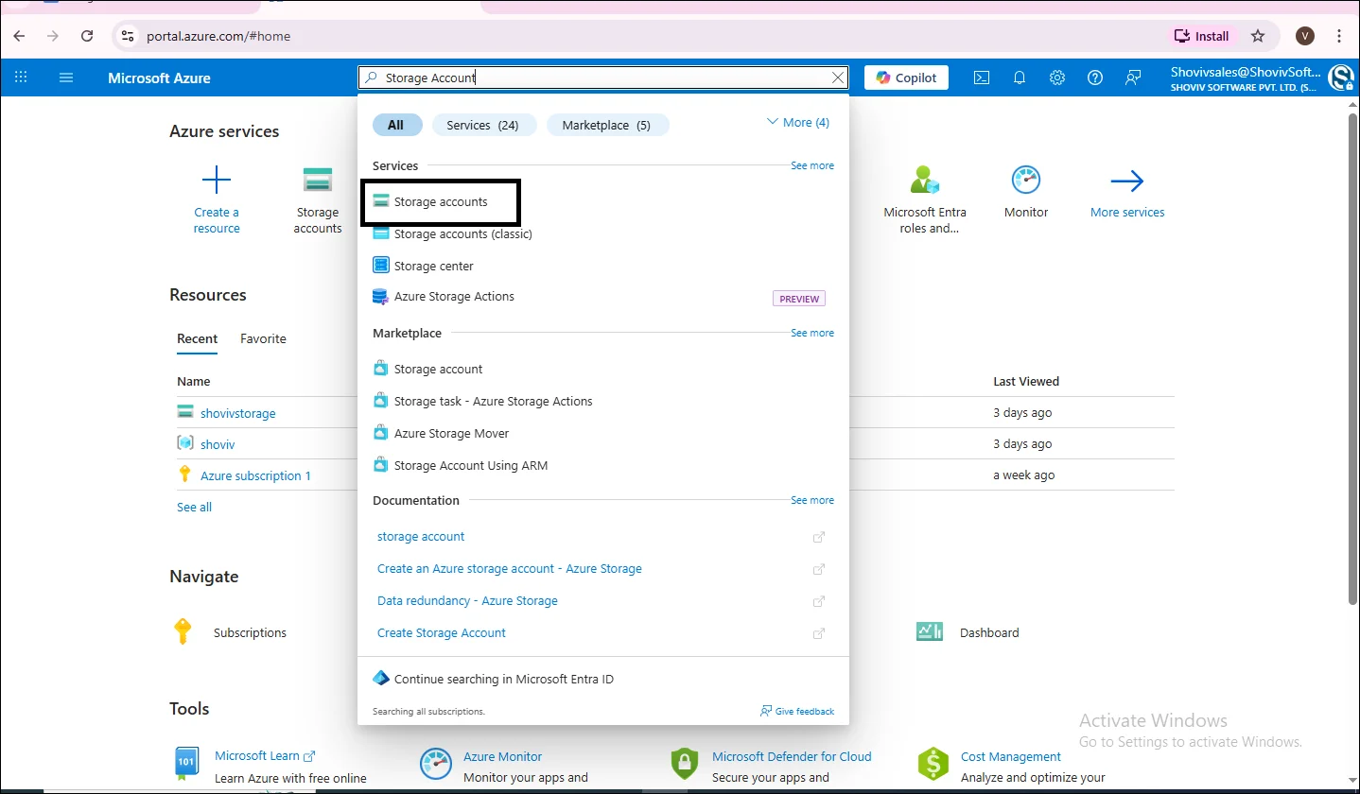Click the browser address bar URL

218,36
